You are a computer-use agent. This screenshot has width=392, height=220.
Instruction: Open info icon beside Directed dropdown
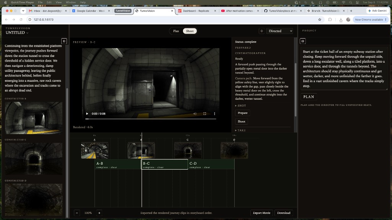(x=261, y=31)
